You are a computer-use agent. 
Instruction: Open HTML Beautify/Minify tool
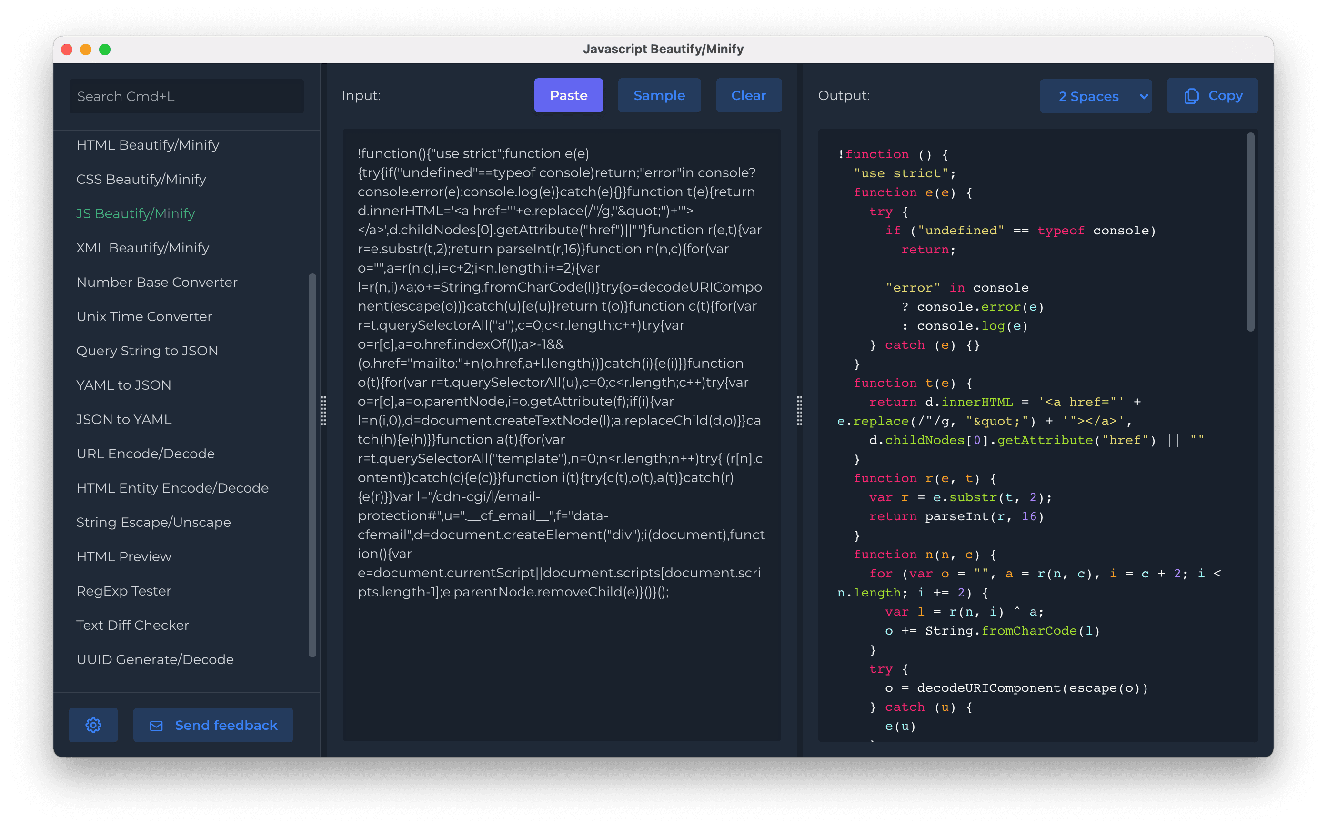(148, 144)
